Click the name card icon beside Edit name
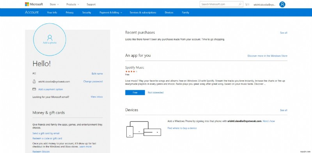The height and width of the screenshot is (153, 312). pyautogui.click(x=34, y=74)
